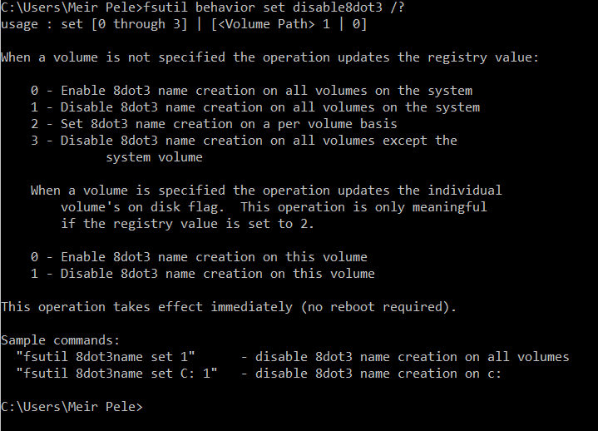This screenshot has height=431, width=598.
Task: Click the 'Sample commands:' heading
Action: 61,340
